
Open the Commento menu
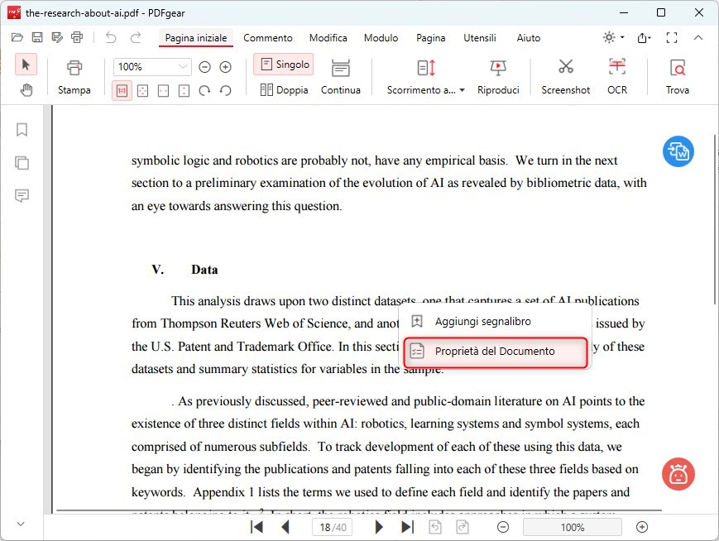point(268,38)
